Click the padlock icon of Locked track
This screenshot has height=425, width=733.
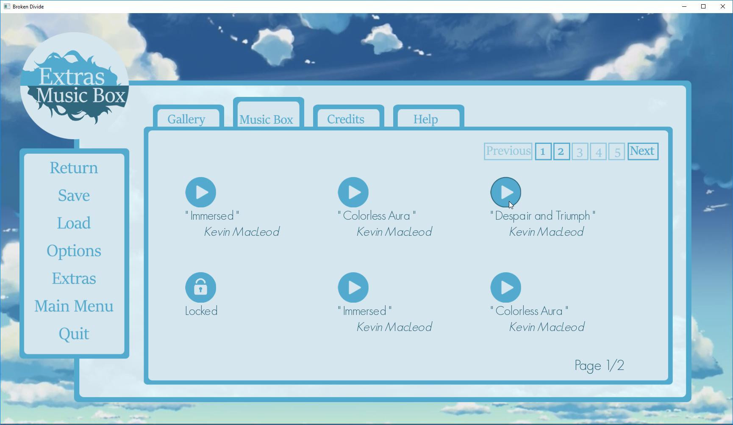pos(201,287)
